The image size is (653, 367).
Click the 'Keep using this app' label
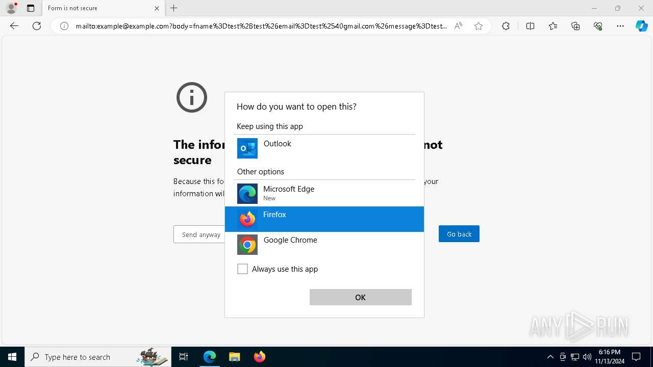[270, 126]
